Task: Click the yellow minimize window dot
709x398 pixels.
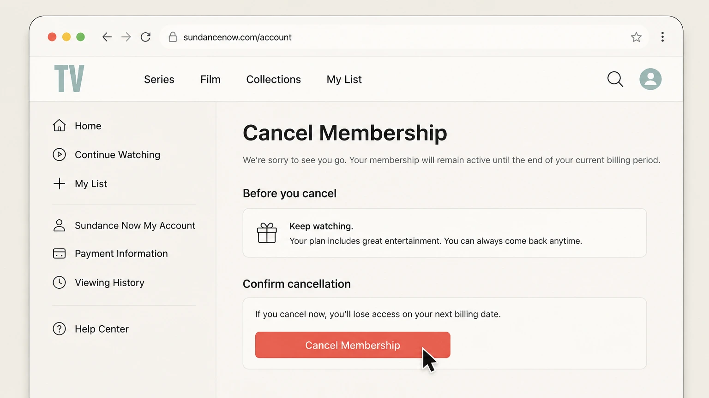Action: click(x=66, y=37)
